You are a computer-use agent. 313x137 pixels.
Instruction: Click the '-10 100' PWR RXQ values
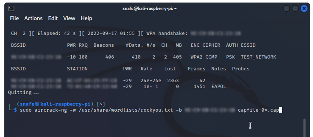click(x=77, y=57)
